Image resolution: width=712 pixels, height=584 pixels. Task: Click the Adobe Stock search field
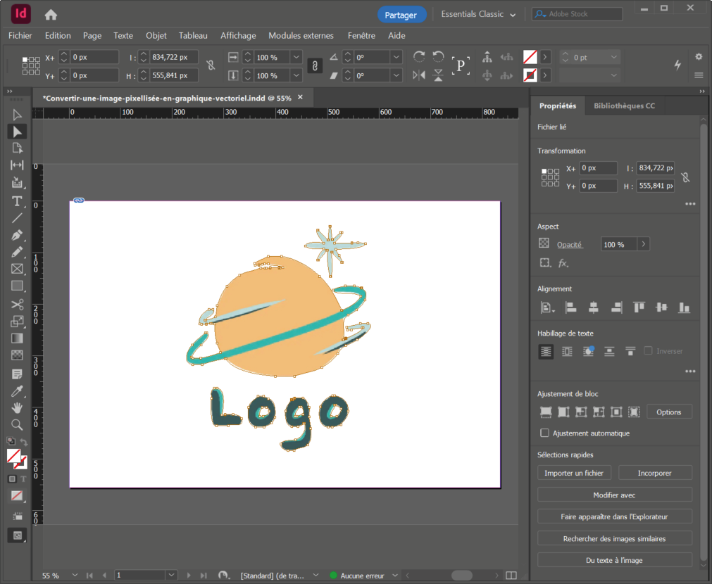click(577, 14)
